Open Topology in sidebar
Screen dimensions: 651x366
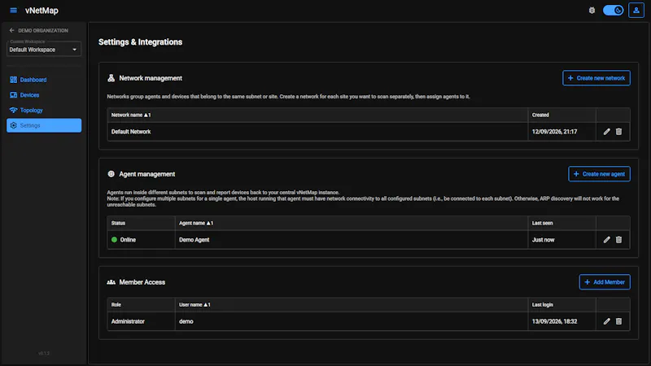pyautogui.click(x=44, y=111)
